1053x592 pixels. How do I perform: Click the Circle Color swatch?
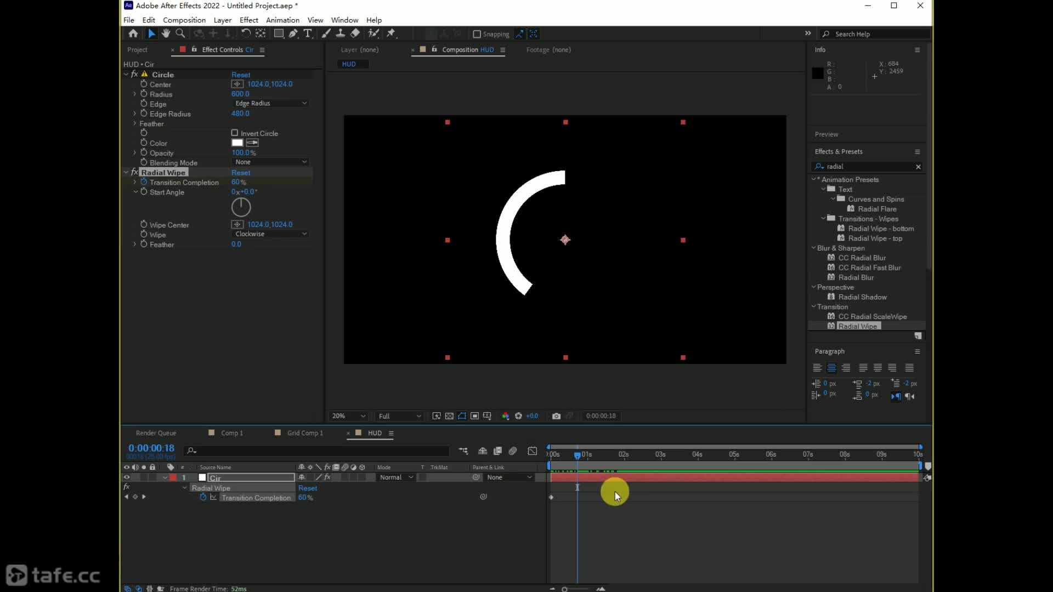click(x=237, y=143)
